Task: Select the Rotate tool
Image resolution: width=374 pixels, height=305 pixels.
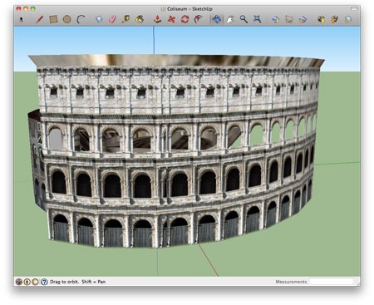Action: (x=185, y=19)
